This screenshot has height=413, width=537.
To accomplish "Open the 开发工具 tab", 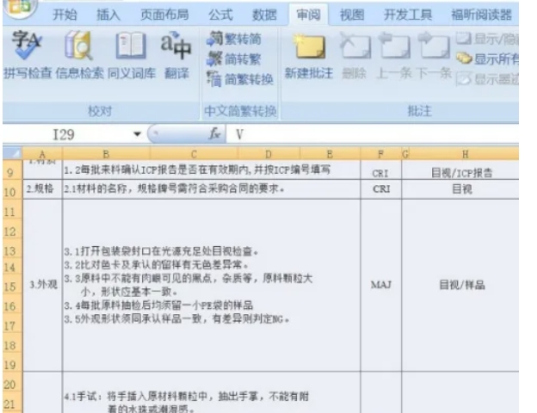I will 408,15.
